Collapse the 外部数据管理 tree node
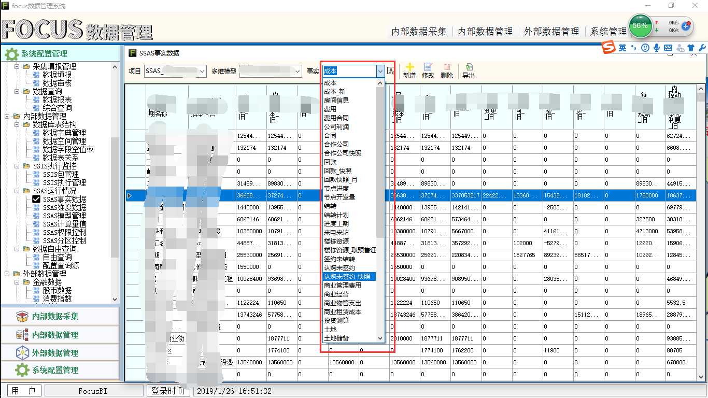Image resolution: width=708 pixels, height=398 pixels. 7,274
